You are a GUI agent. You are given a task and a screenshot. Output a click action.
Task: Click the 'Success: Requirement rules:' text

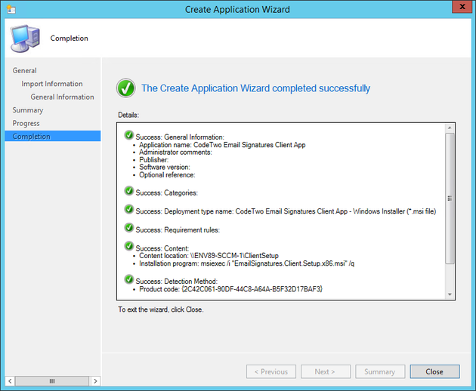click(178, 230)
